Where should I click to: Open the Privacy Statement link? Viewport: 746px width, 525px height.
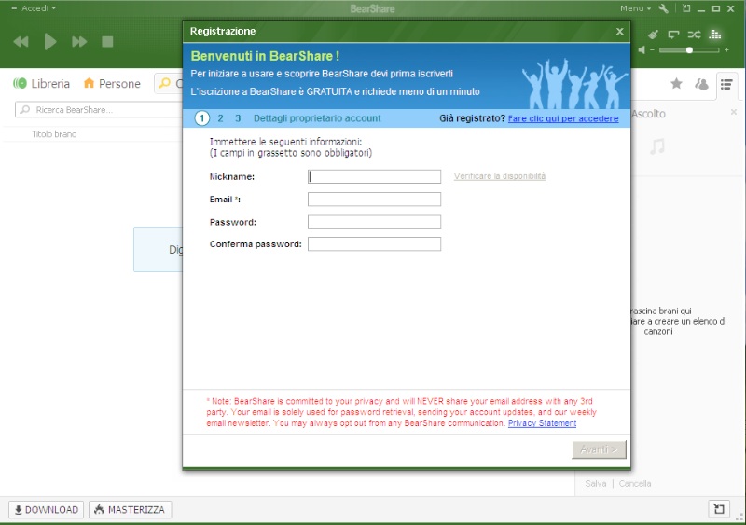[542, 423]
